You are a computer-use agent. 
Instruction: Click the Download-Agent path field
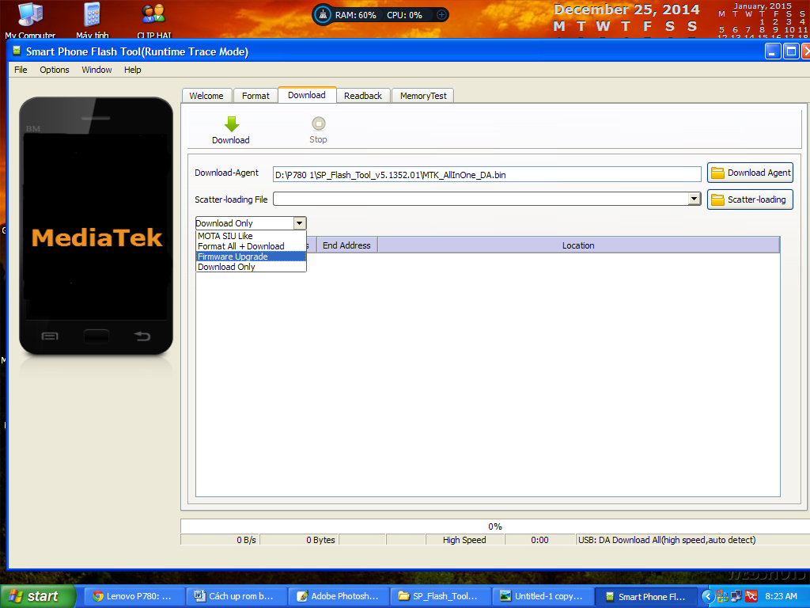click(486, 175)
